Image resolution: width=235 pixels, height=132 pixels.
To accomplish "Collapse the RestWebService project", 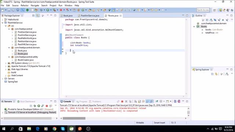I will click(x=3, y=23).
